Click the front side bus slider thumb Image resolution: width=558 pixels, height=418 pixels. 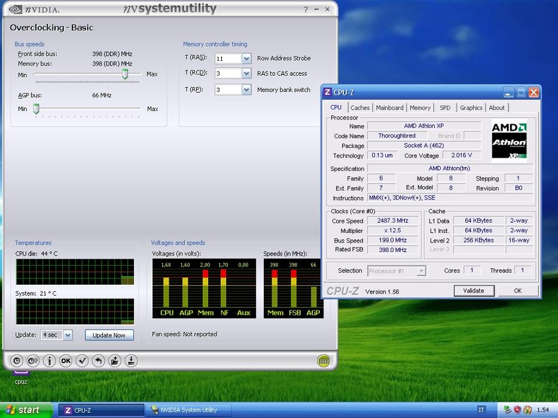(x=125, y=74)
